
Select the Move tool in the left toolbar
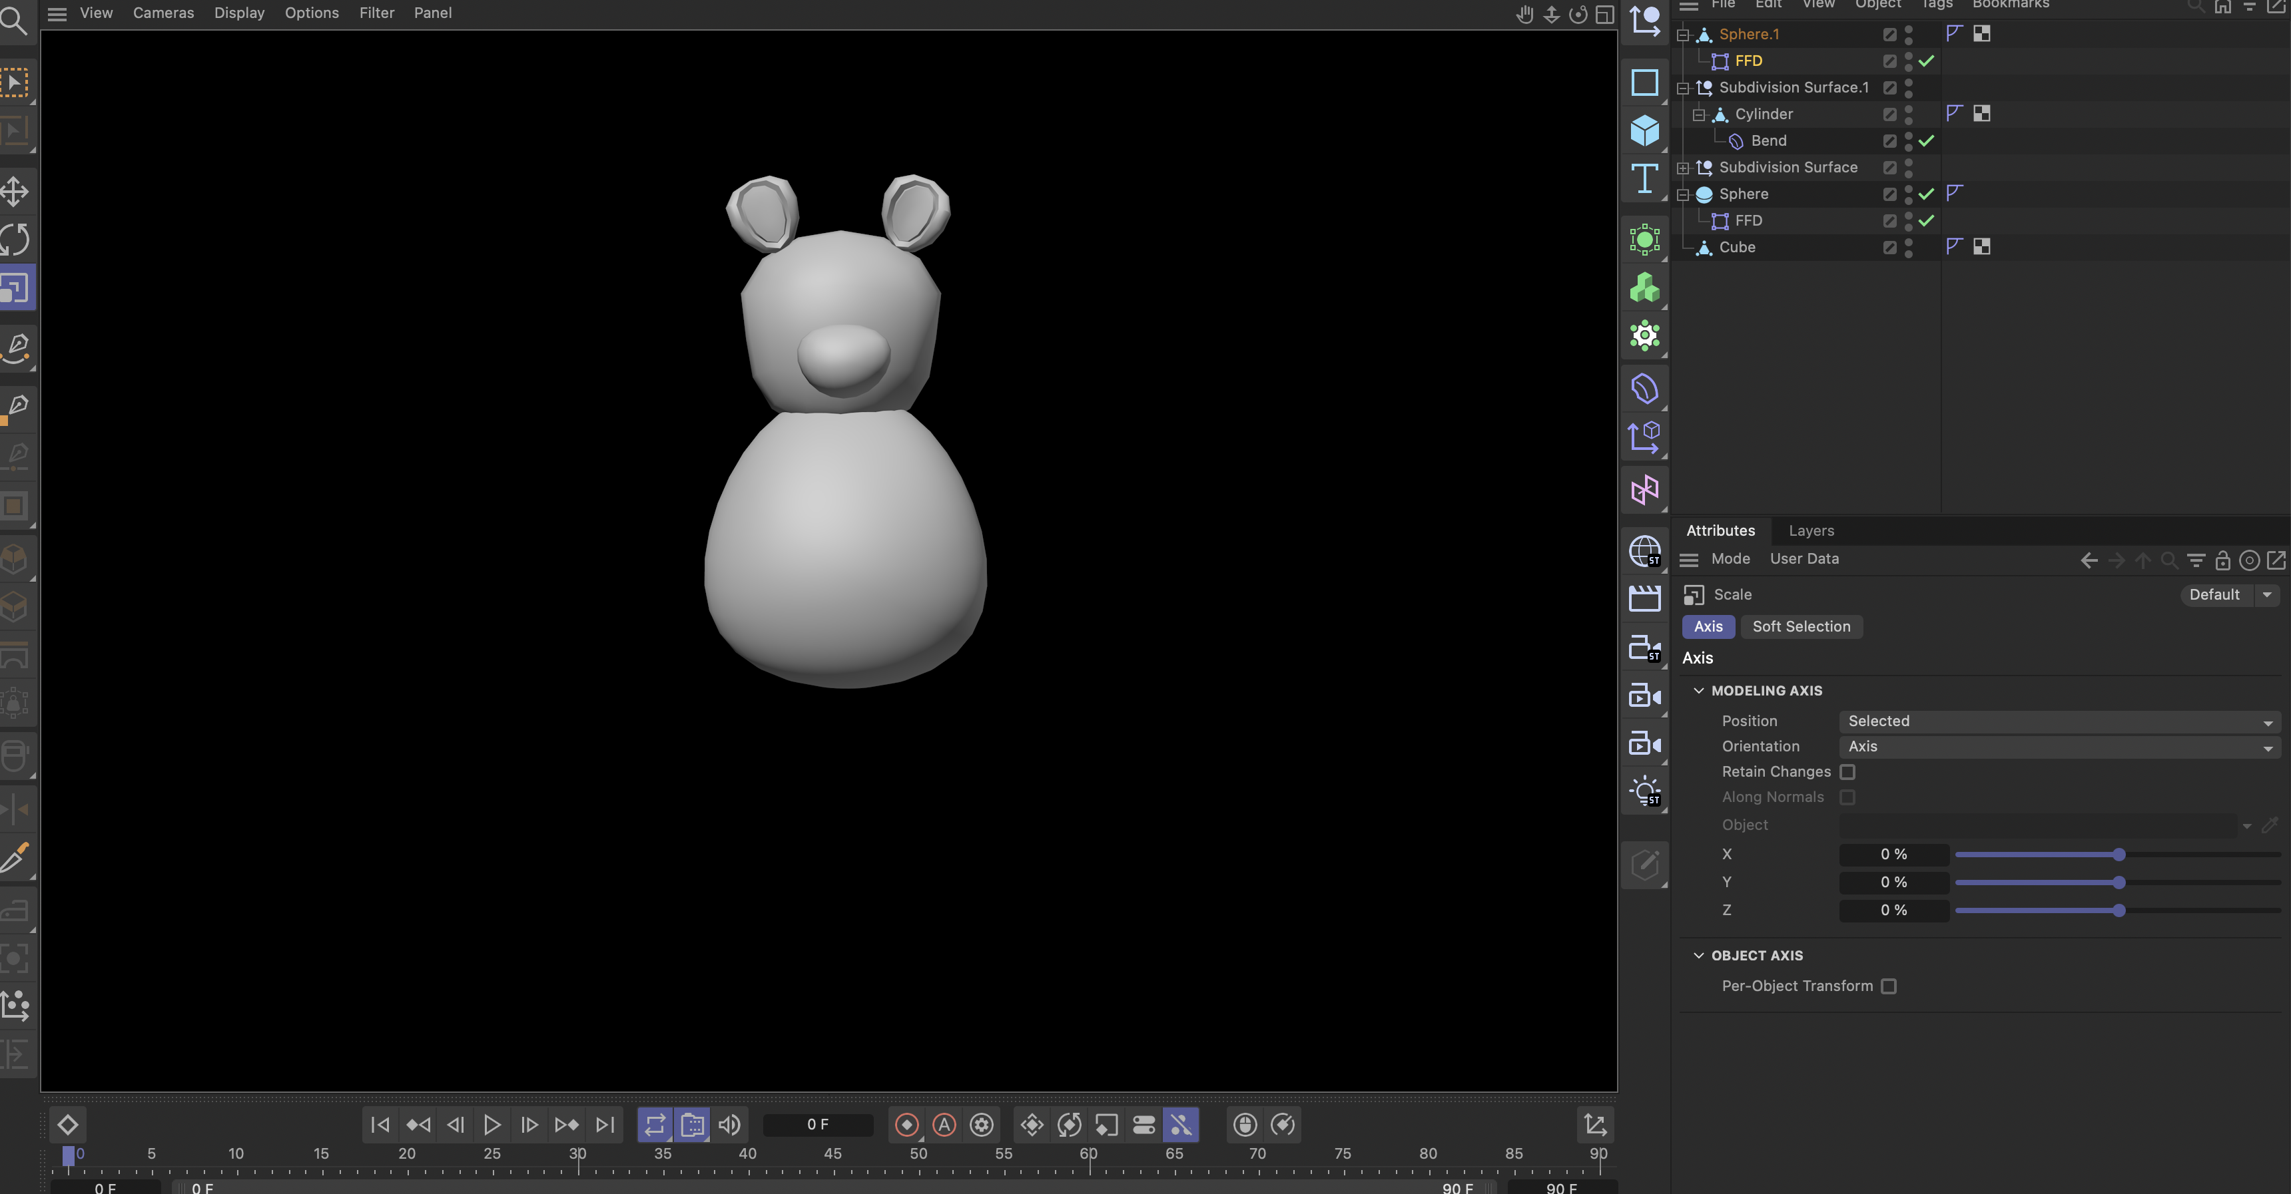point(14,190)
